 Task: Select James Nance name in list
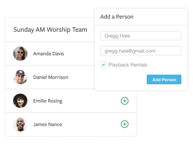47,125
